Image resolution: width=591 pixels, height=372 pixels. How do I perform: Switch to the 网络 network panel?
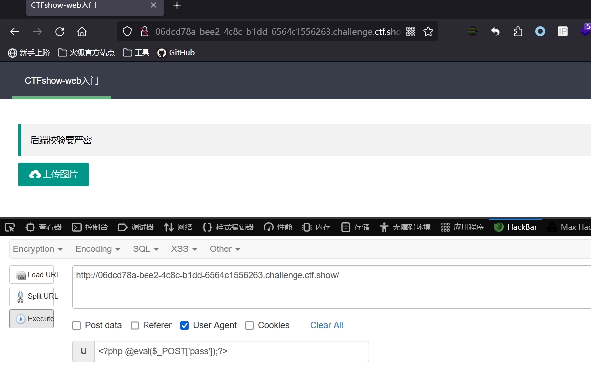coord(178,227)
